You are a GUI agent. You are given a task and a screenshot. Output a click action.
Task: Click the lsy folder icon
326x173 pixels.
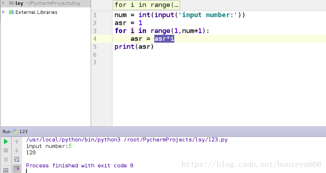pos(12,3)
